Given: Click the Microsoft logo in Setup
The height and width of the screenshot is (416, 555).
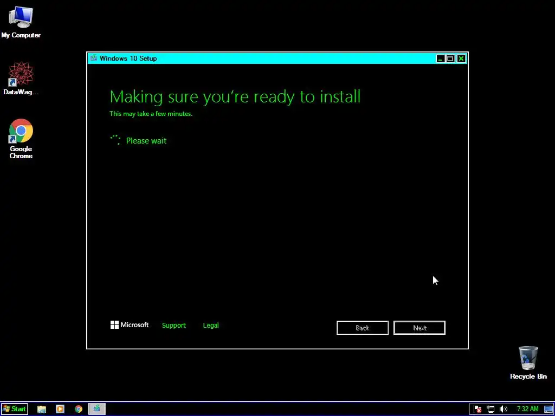Looking at the screenshot, I should point(130,325).
